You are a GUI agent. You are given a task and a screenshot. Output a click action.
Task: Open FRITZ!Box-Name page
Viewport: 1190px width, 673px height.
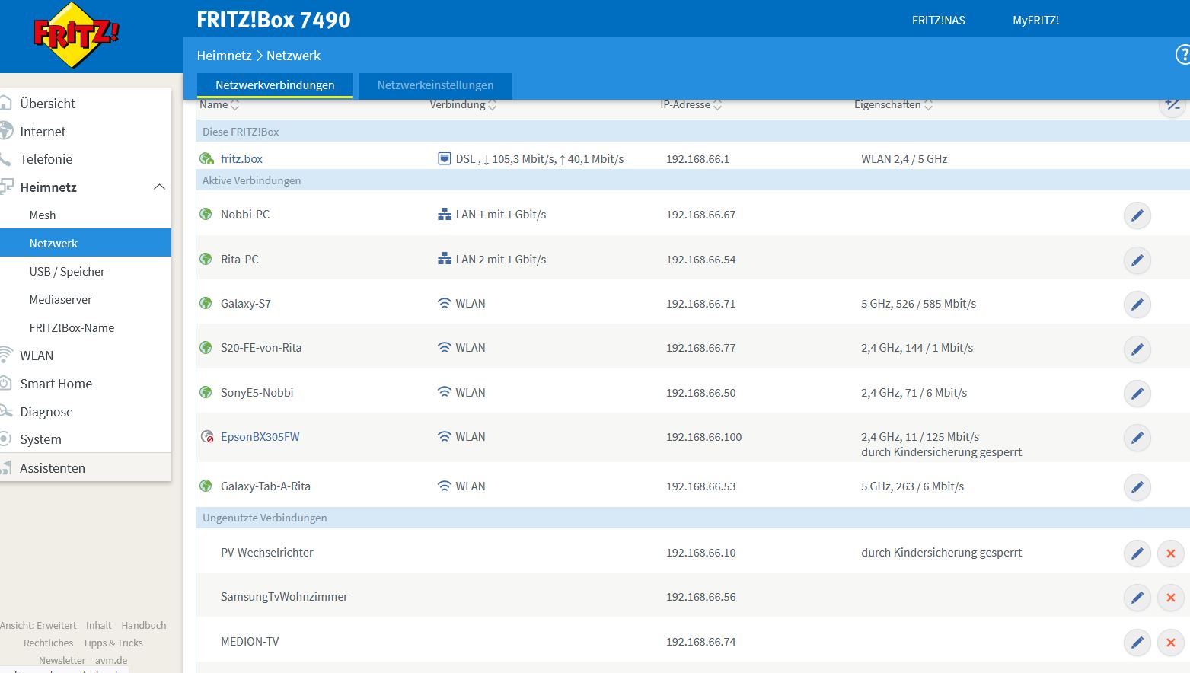72,327
